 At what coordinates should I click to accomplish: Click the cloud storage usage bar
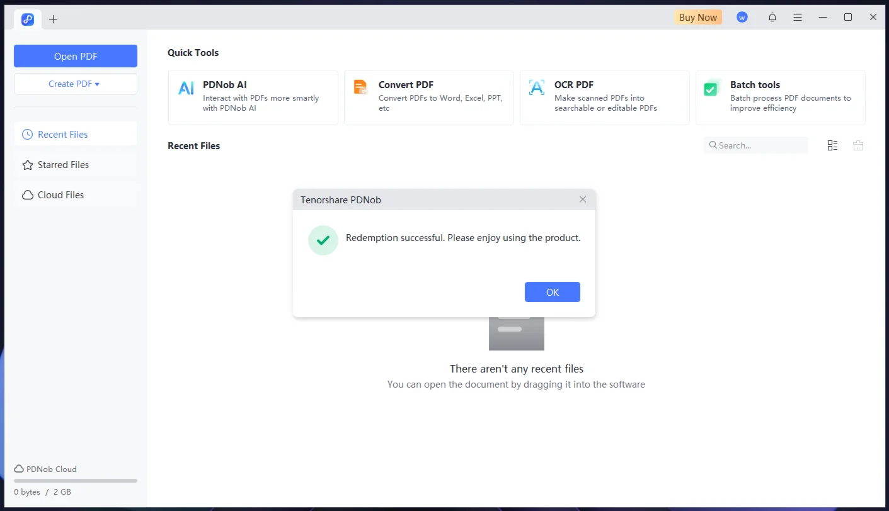(76, 481)
